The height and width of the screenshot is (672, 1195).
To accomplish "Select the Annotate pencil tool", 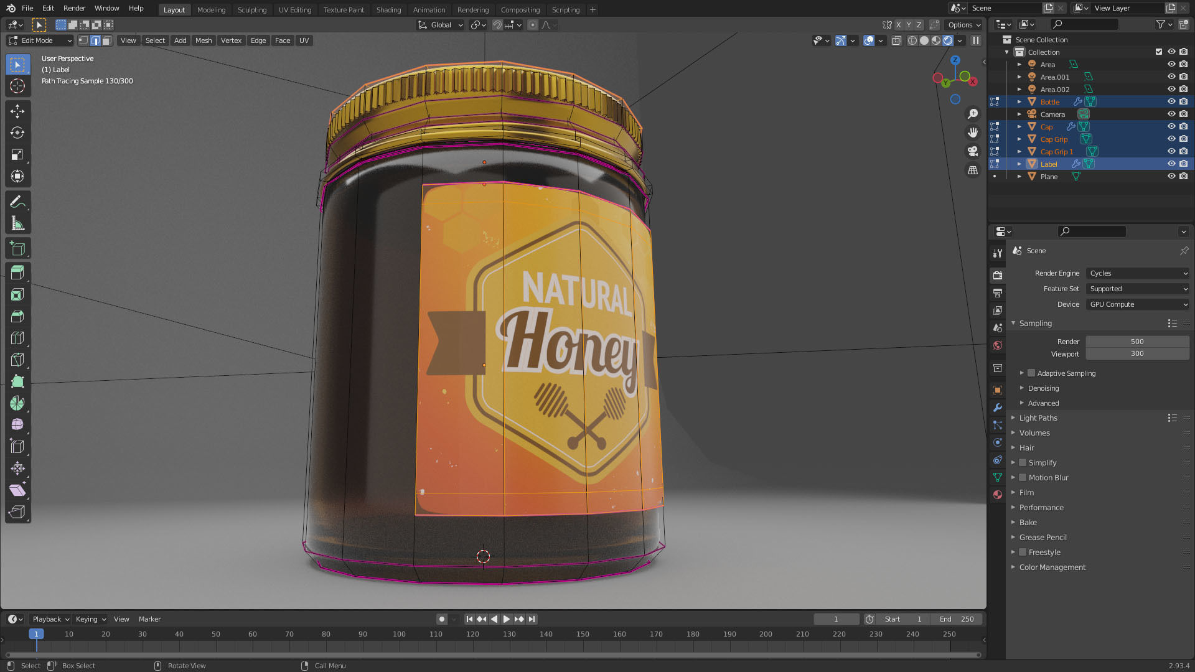I will point(17,202).
